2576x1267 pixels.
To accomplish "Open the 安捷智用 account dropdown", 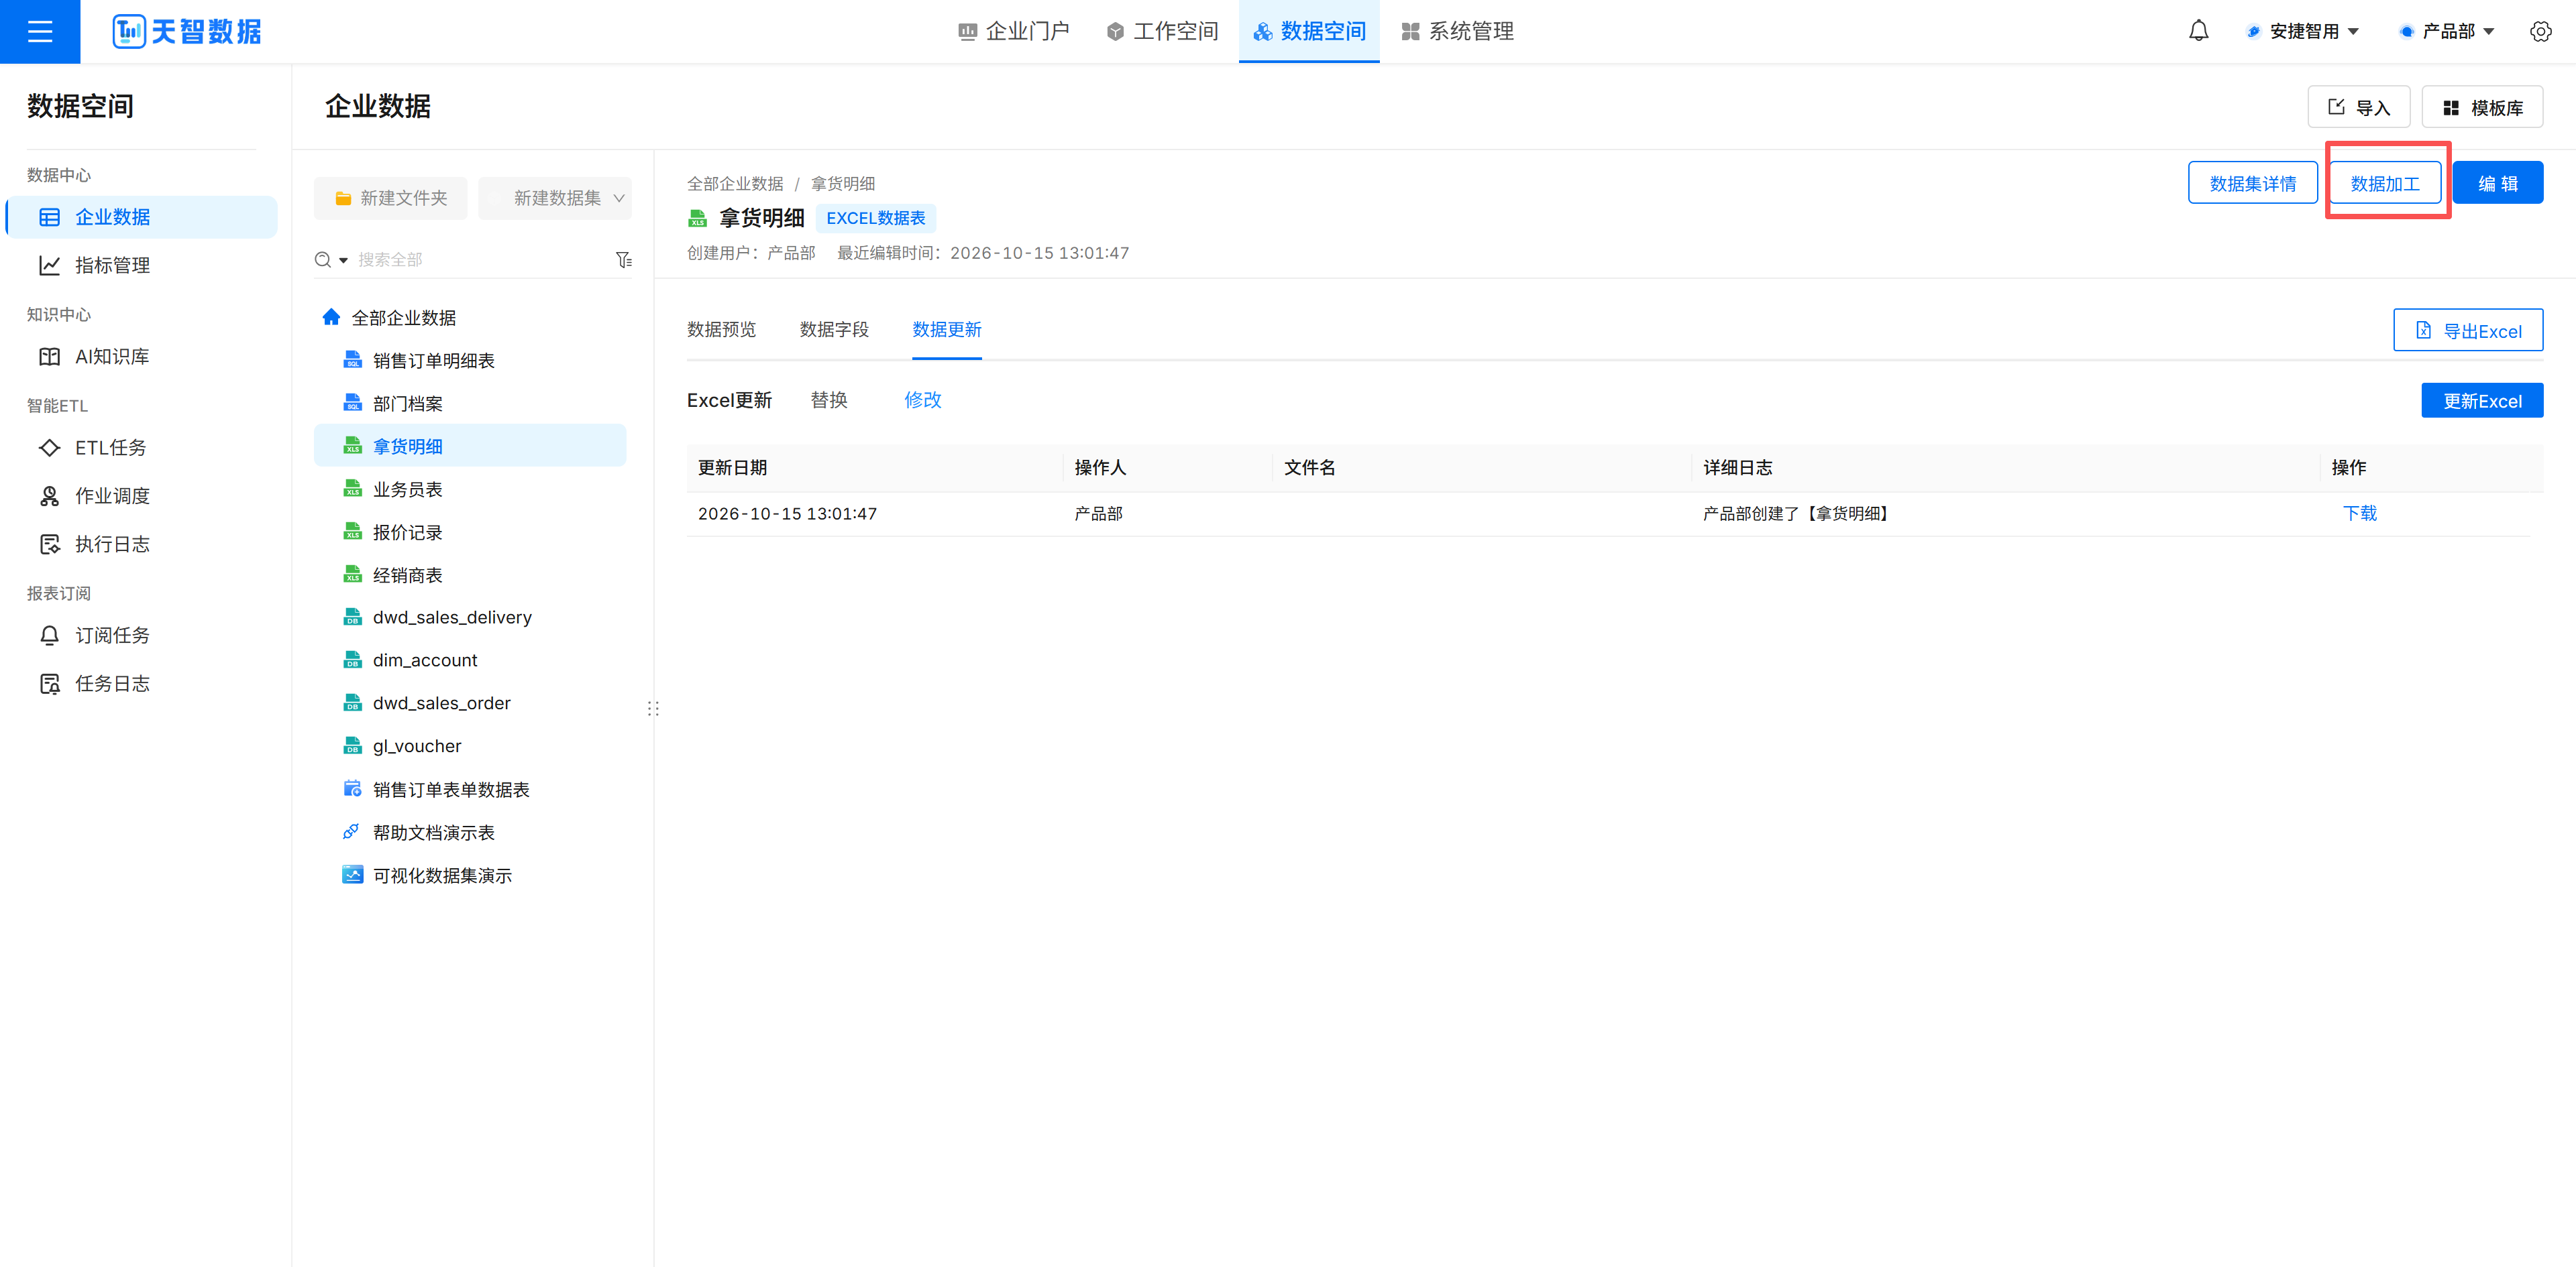I will [2302, 31].
